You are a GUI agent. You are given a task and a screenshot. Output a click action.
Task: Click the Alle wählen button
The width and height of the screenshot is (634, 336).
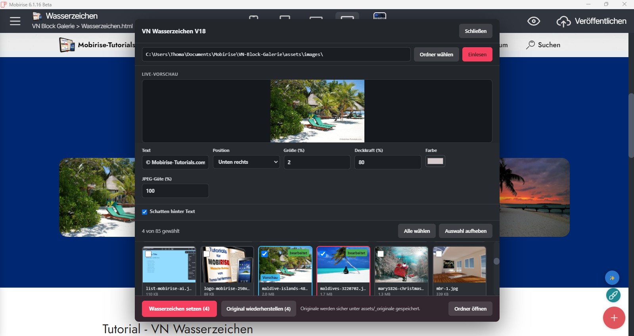point(417,231)
